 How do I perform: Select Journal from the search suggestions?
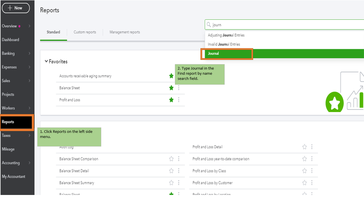coord(227,54)
